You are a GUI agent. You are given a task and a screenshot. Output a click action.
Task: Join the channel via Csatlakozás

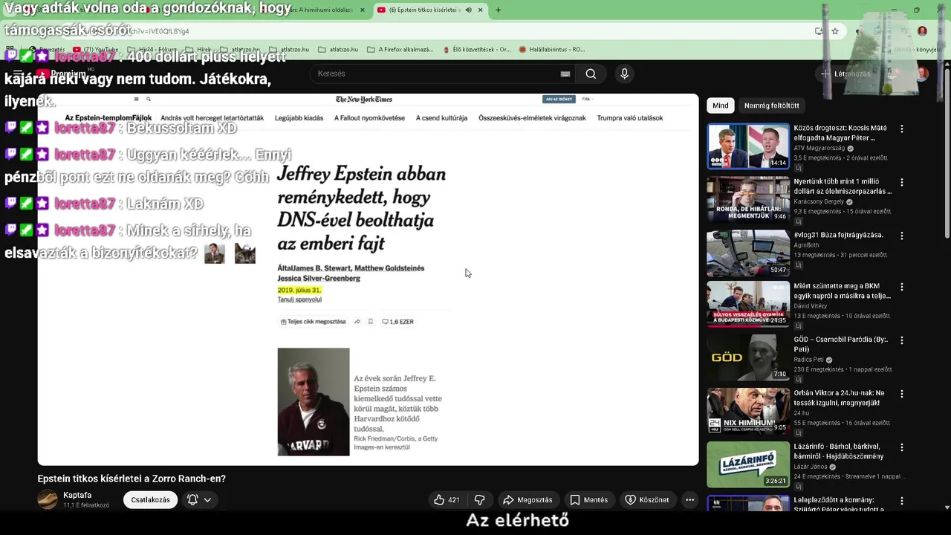coord(150,500)
